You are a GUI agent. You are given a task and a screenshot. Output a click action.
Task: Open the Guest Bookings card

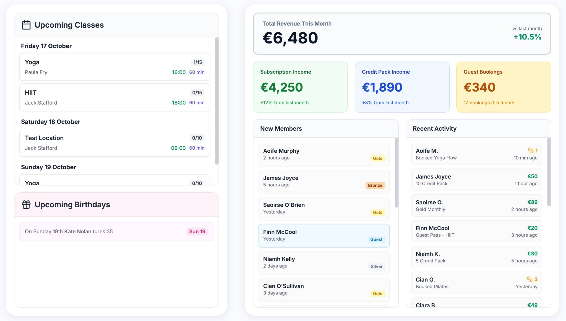pyautogui.click(x=504, y=87)
